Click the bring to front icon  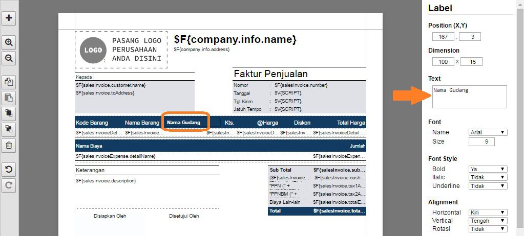9,113
